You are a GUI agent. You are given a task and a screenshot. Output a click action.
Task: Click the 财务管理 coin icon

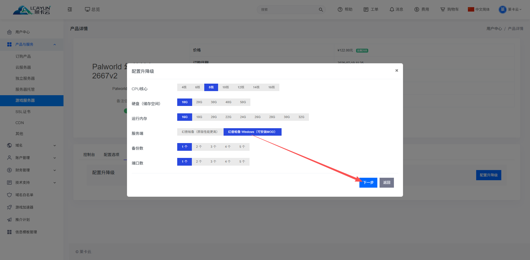click(9, 170)
